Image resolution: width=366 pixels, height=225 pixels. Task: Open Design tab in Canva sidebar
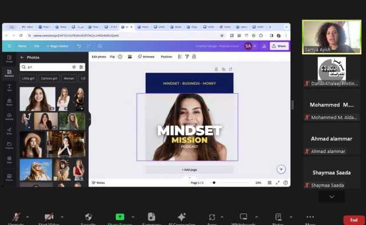coord(9,58)
